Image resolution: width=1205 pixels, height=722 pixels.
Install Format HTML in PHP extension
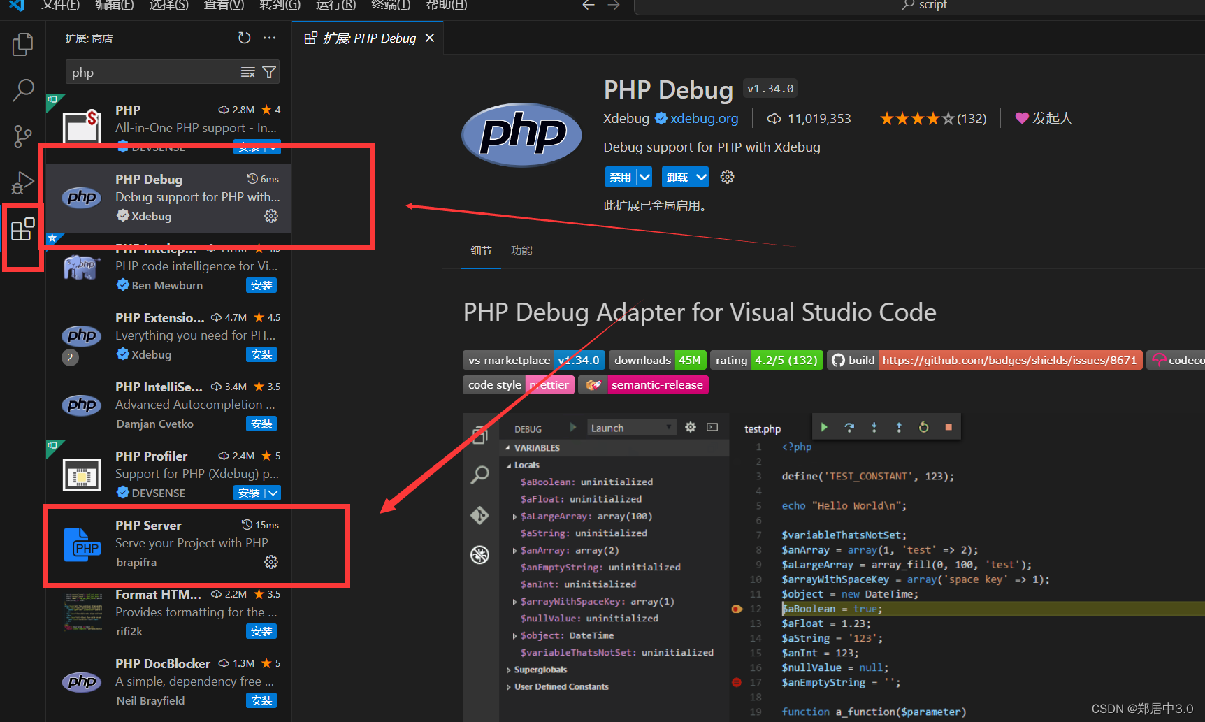tap(261, 631)
